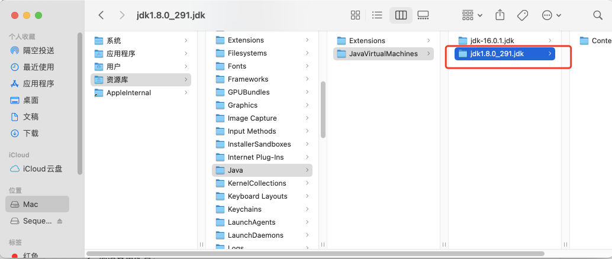Click the Tags icon in toolbar
This screenshot has width=612, height=259.
coord(522,15)
